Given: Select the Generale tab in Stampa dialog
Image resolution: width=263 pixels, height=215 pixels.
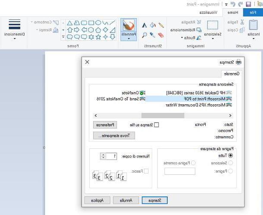Looking at the screenshot, I should 232,74.
